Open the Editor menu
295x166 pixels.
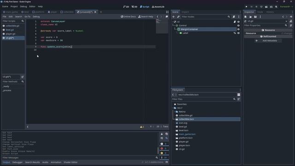pyautogui.click(x=32, y=6)
